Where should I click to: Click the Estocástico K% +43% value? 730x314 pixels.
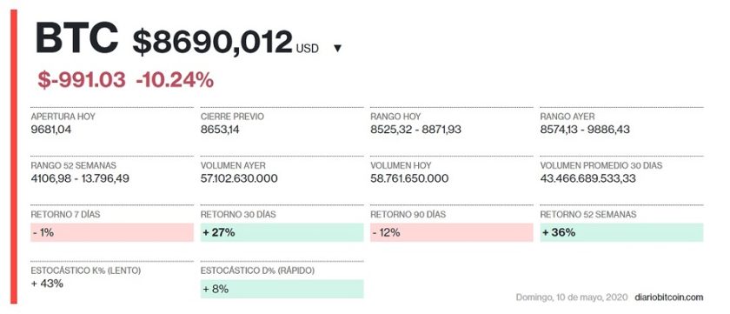click(x=47, y=284)
